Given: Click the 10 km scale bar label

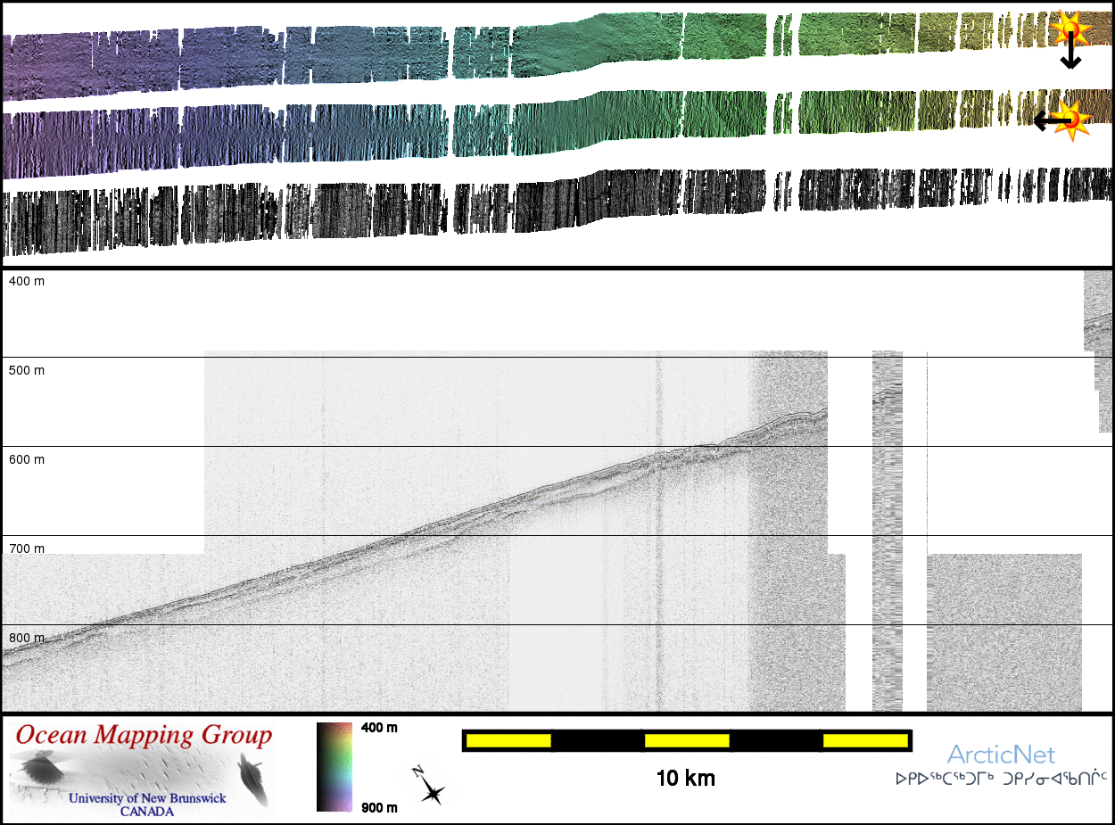Looking at the screenshot, I should (x=685, y=779).
